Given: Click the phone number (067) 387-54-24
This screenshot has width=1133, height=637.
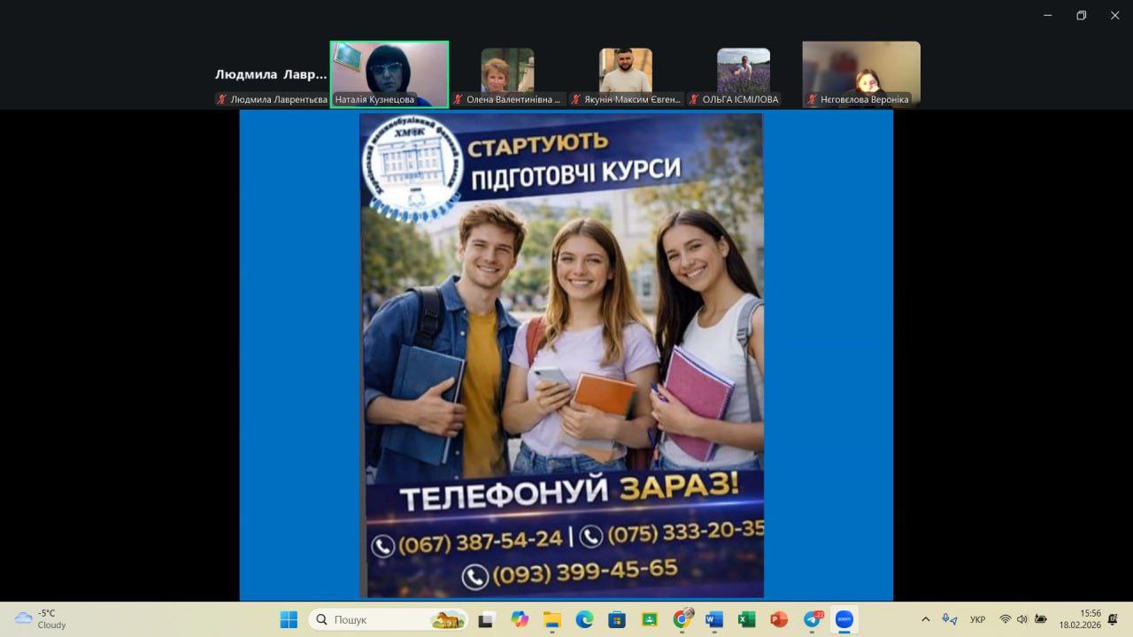Looking at the screenshot, I should [x=480, y=540].
